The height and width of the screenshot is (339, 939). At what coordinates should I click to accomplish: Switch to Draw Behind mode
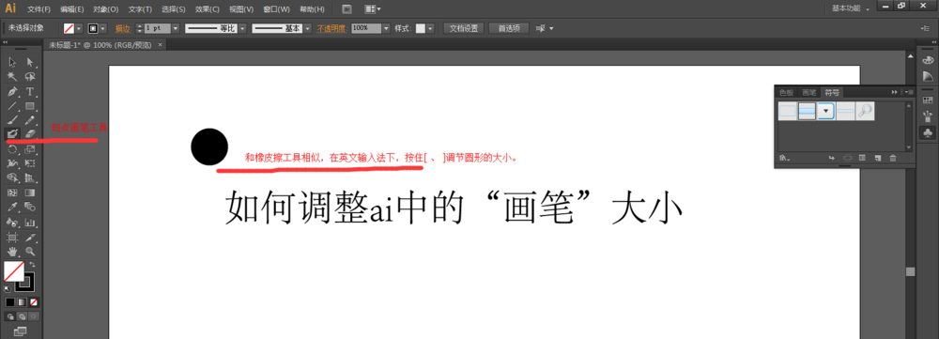pyautogui.click(x=22, y=316)
